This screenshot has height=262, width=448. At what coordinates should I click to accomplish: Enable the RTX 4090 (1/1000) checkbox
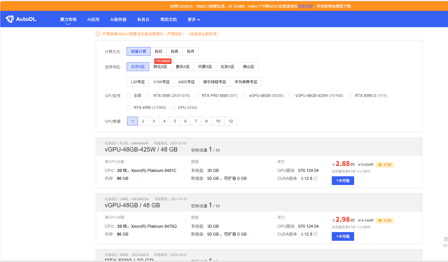(129, 107)
